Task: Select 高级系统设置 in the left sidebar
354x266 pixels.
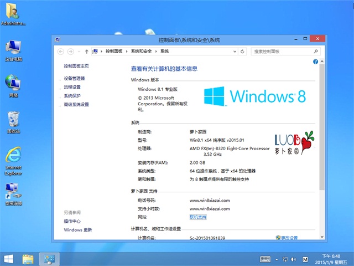Action: pyautogui.click(x=76, y=104)
